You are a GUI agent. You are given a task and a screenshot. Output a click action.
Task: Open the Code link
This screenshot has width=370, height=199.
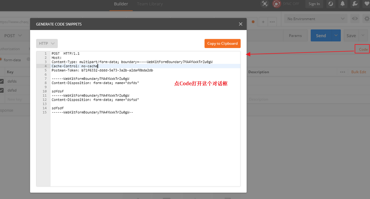click(x=363, y=49)
